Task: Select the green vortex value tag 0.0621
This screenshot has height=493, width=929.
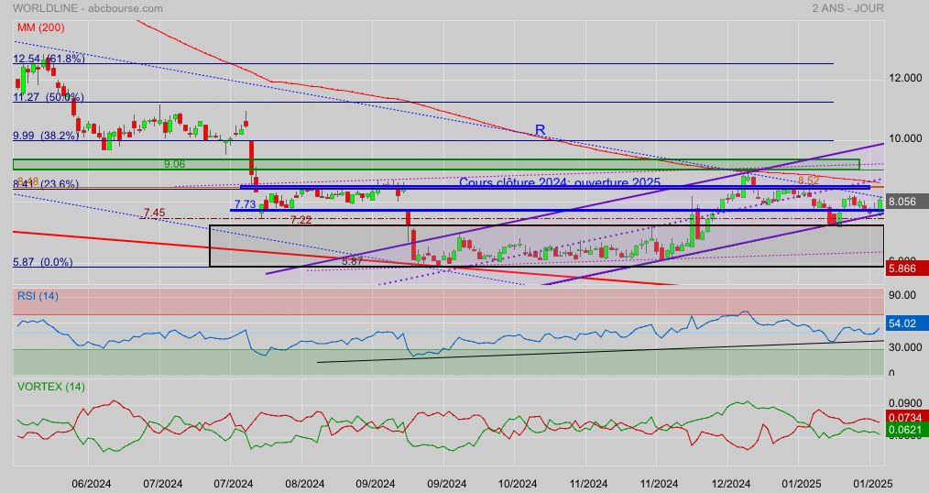Action: [905, 430]
